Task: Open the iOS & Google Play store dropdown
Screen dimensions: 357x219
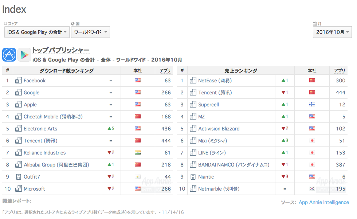Action: point(37,32)
